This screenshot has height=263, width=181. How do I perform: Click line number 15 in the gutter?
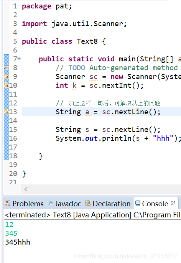(x=13, y=129)
